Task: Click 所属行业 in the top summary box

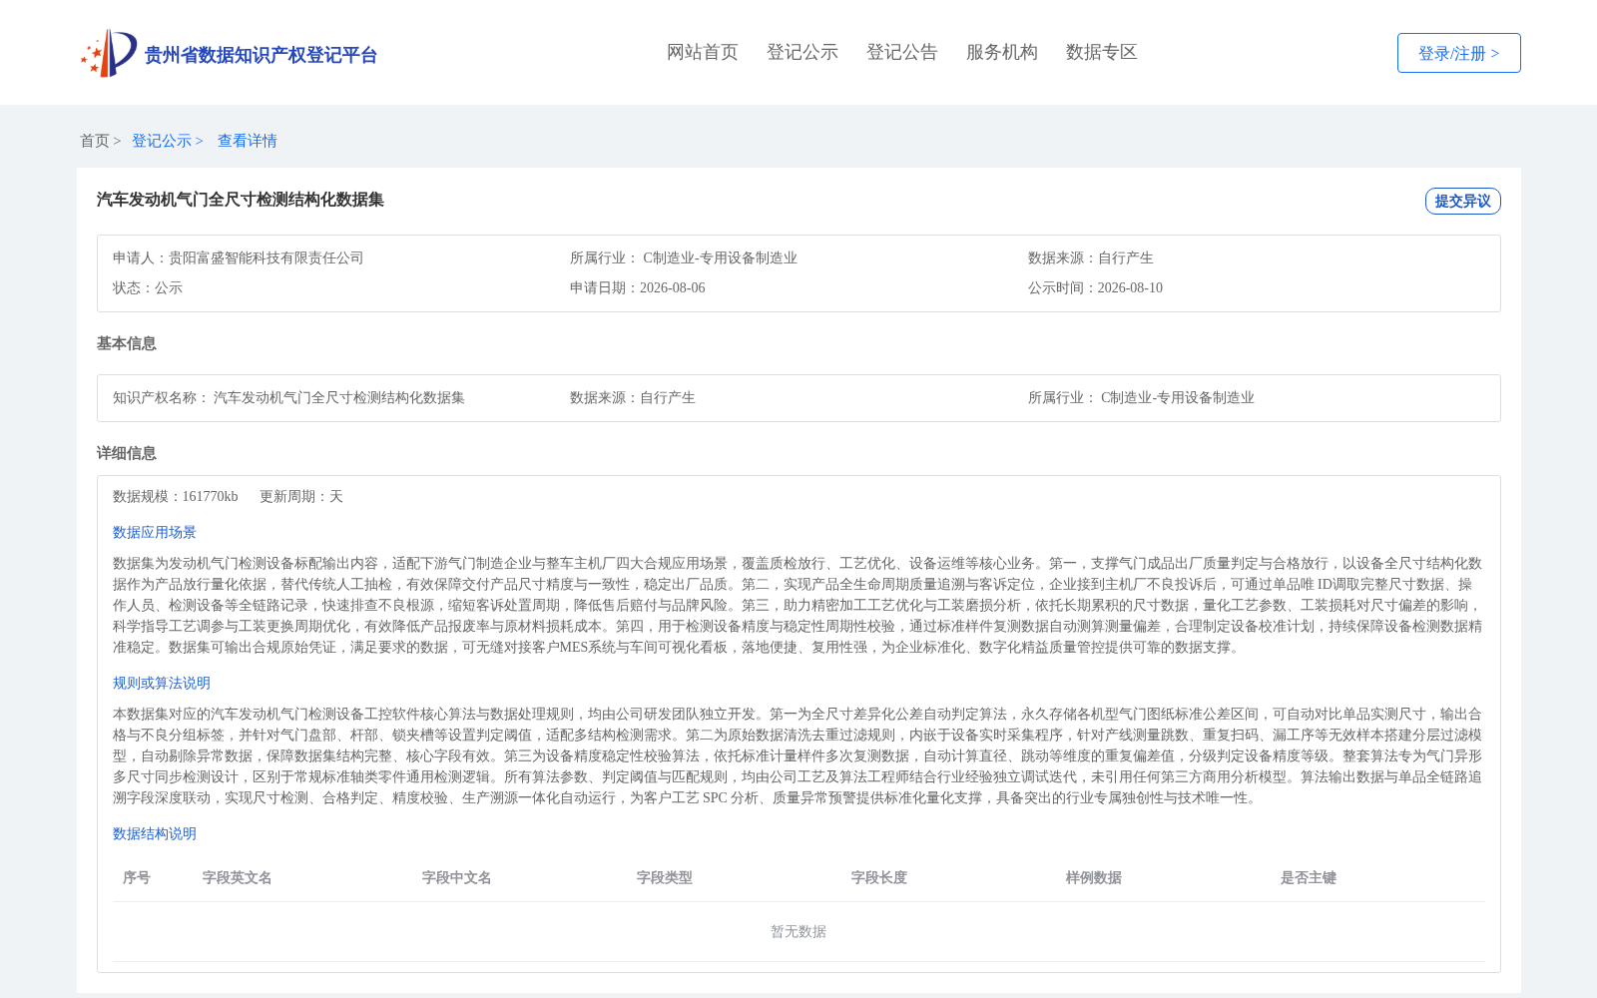Action: click(x=684, y=257)
